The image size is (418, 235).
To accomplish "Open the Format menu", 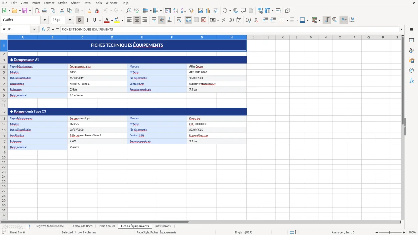I will click(49, 3).
